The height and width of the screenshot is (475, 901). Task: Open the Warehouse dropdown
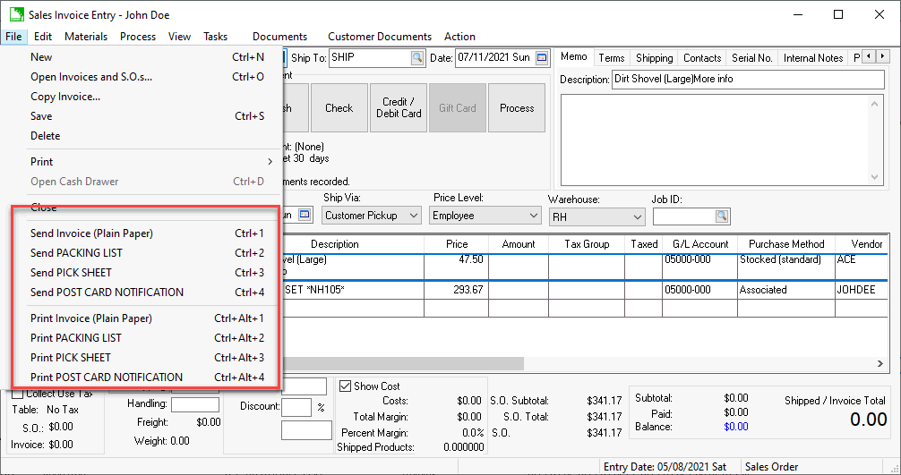tap(637, 216)
